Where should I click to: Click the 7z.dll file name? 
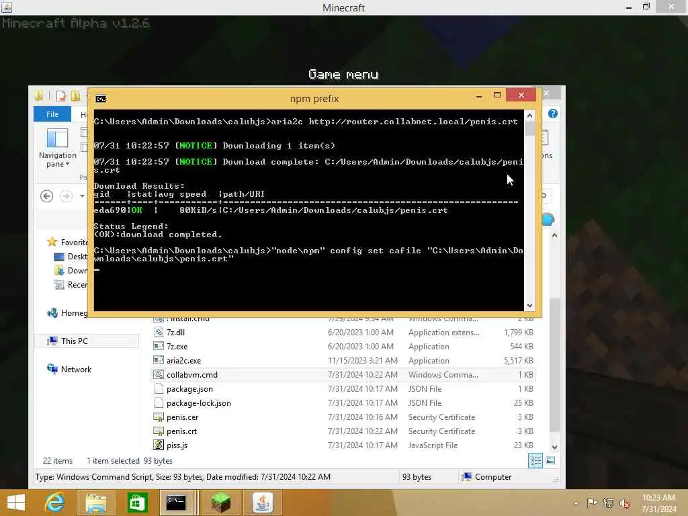tap(175, 333)
